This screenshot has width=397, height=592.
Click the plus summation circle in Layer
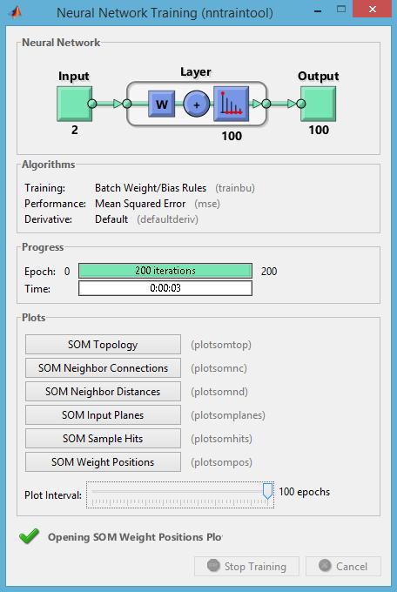tap(197, 104)
